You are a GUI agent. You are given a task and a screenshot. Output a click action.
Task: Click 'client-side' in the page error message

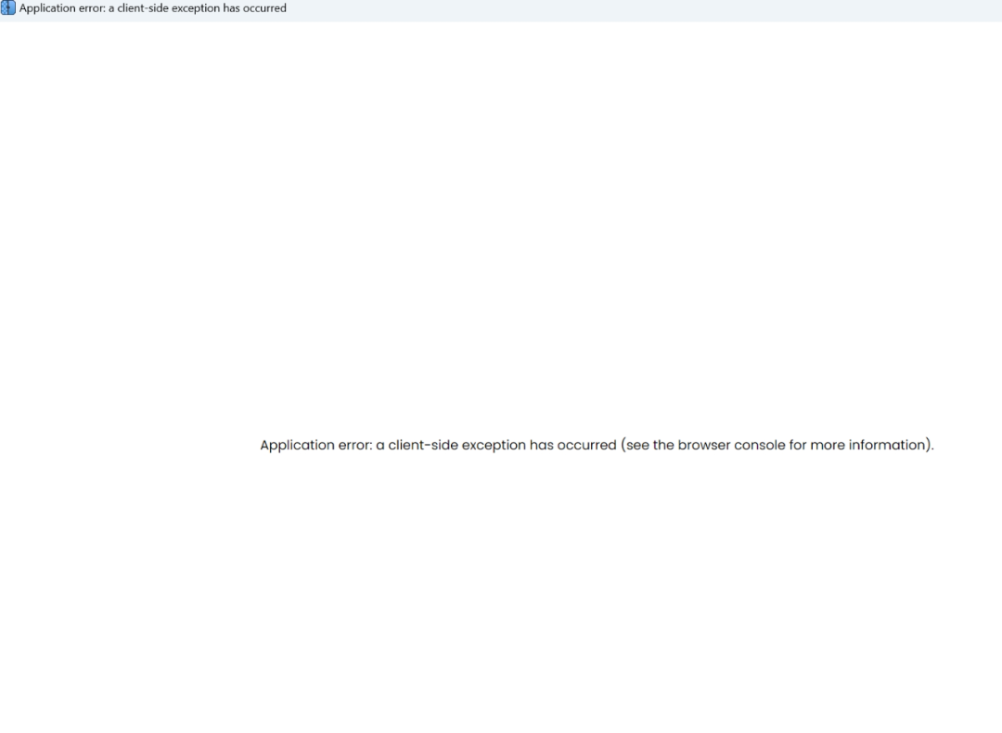(x=423, y=445)
